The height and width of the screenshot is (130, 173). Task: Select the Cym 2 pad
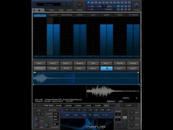tap(133, 68)
